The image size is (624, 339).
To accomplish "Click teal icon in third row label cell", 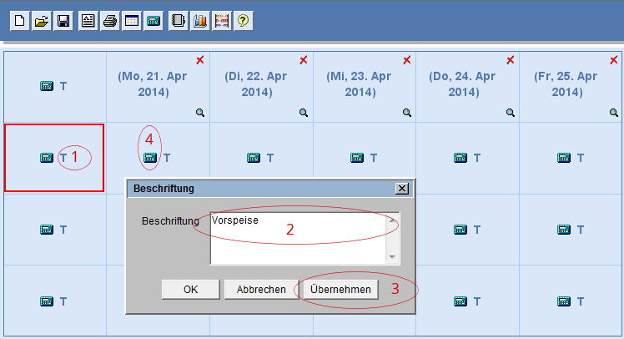I will click(x=47, y=301).
